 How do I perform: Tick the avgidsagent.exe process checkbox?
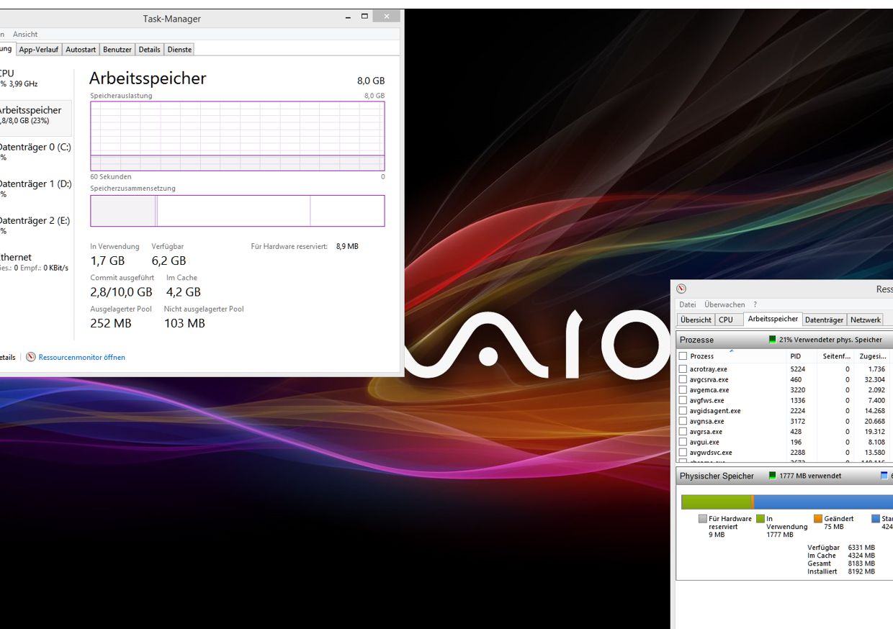tap(683, 411)
